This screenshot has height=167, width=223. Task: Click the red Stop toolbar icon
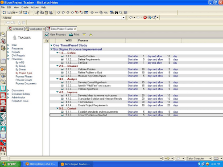tap(145, 17)
